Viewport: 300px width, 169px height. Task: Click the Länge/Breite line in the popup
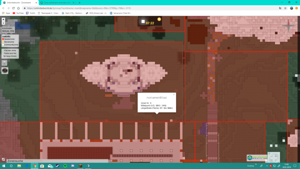157,108
